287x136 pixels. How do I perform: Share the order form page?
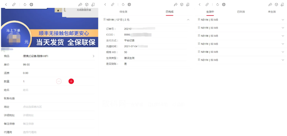point(80,5)
